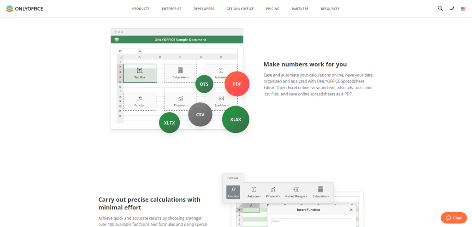Expand the Calculation dropdown in Formula toolbar
Image resolution: width=472 pixels, height=227 pixels.
[x=321, y=192]
